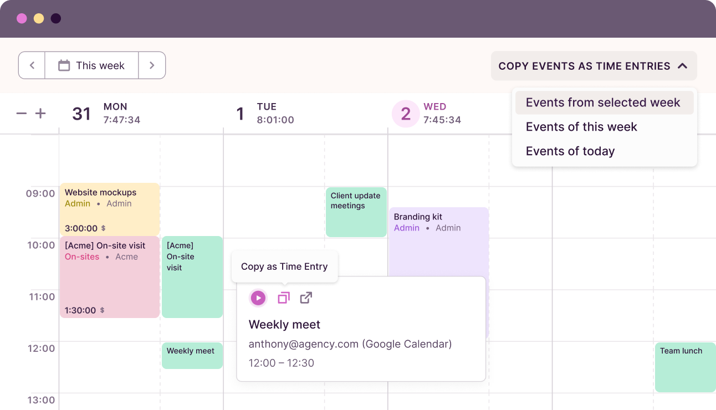The height and width of the screenshot is (410, 716).
Task: Choose Events of this week option
Action: pyautogui.click(x=581, y=127)
